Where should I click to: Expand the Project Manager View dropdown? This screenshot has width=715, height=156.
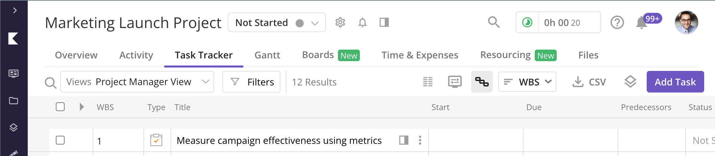click(x=137, y=82)
